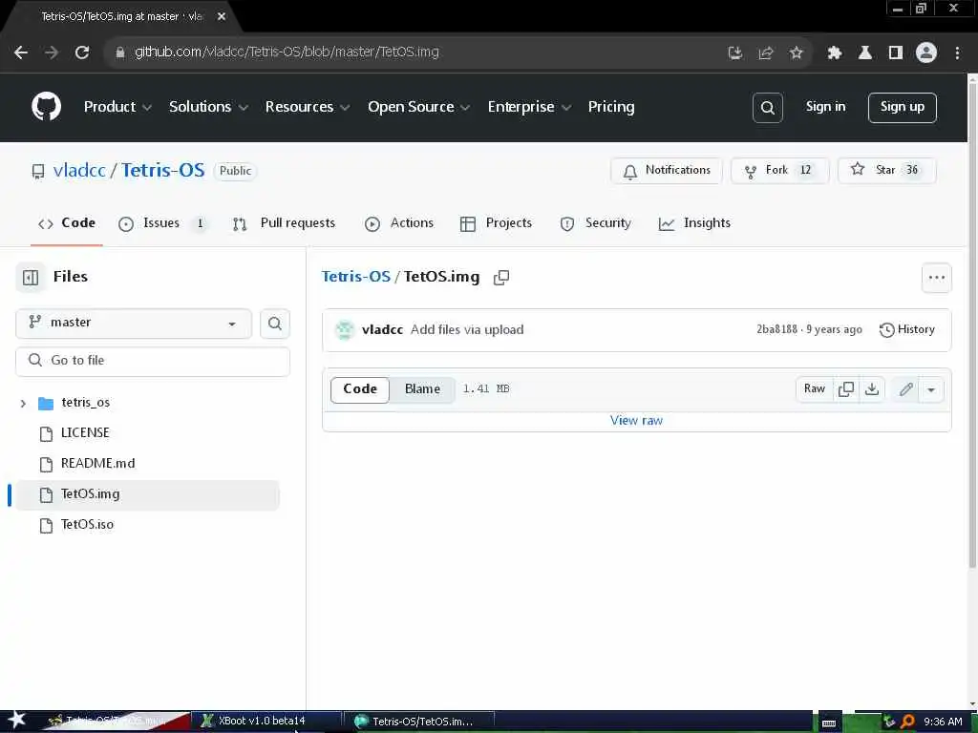Click the flask labs icon in toolbar

(865, 53)
